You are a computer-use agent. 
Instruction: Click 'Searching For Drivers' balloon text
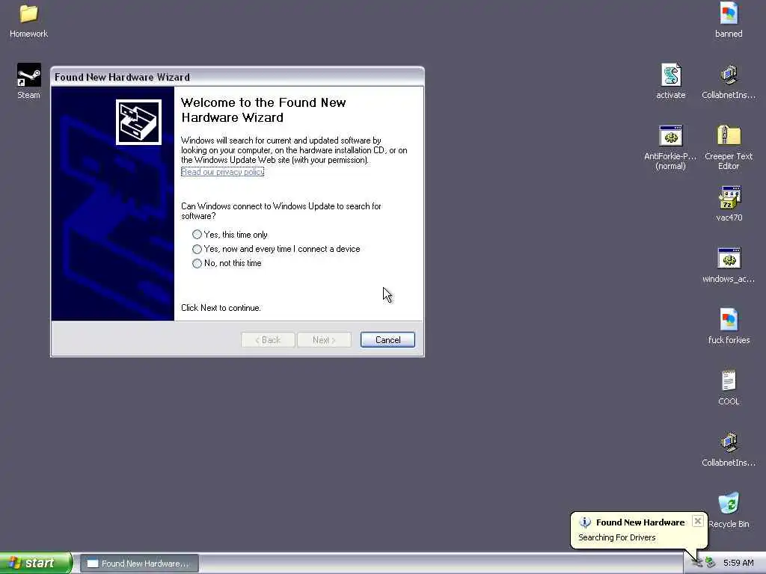[616, 537]
